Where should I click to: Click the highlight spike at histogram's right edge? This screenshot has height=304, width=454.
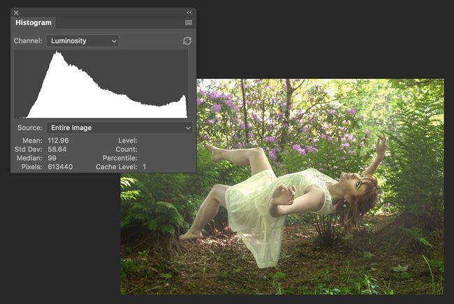pos(184,99)
